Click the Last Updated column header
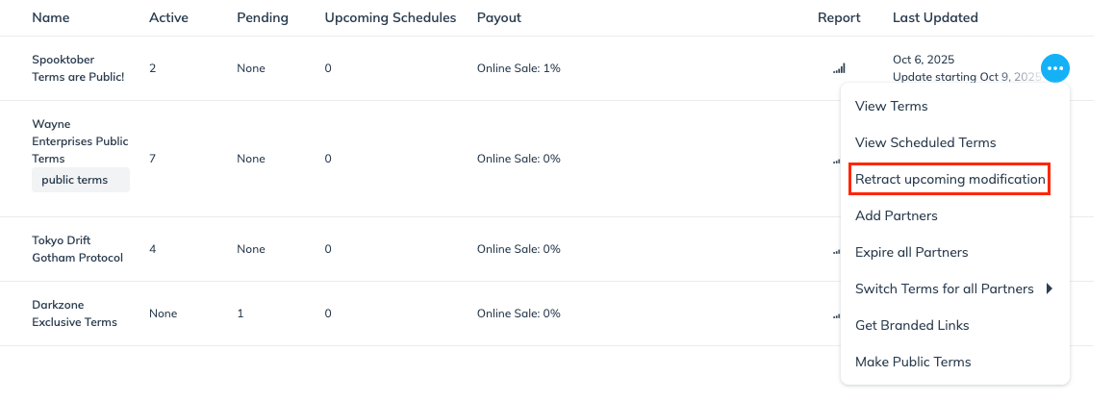Screen dimensions: 1114x401 click(x=935, y=17)
